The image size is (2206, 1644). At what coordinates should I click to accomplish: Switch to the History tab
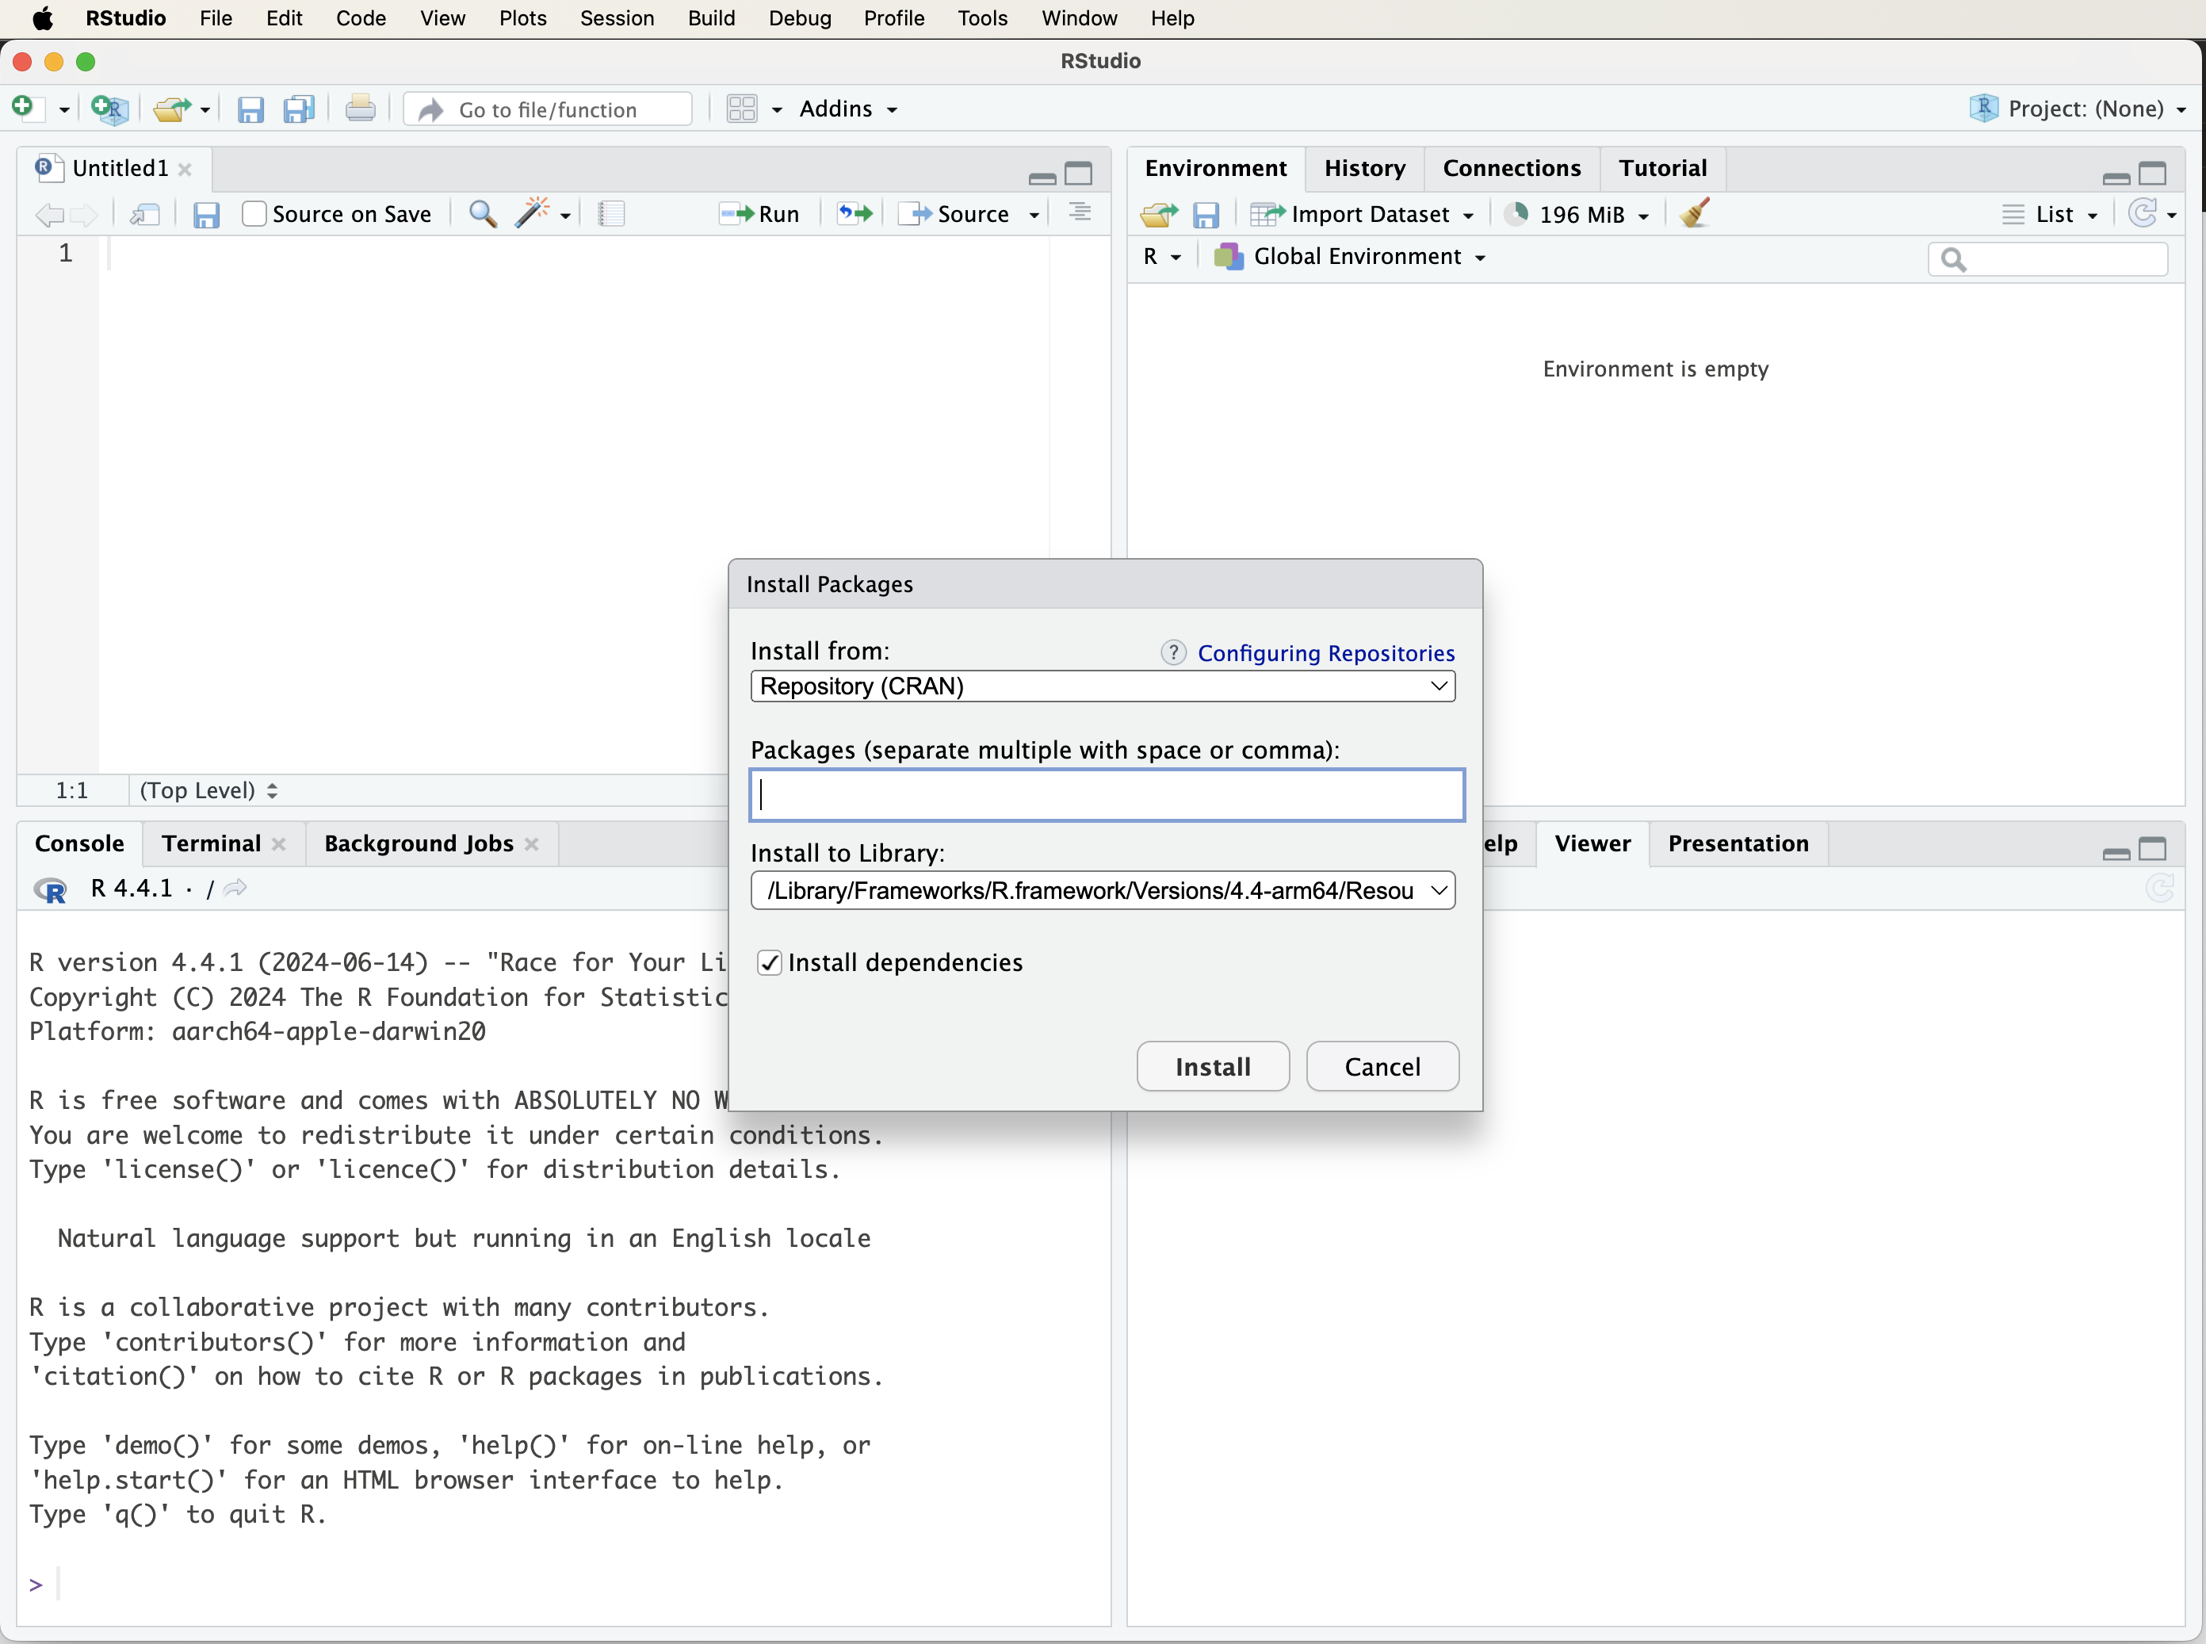point(1364,168)
